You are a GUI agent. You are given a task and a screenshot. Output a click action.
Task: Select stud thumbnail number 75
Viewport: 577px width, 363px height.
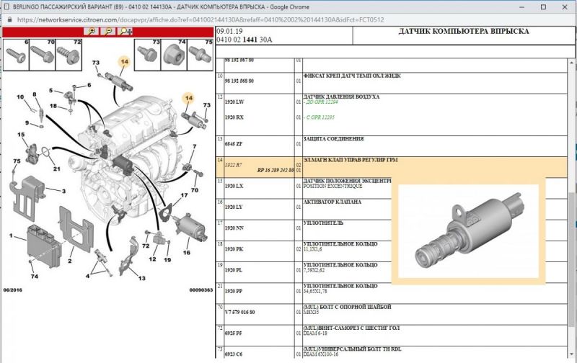tap(202, 54)
